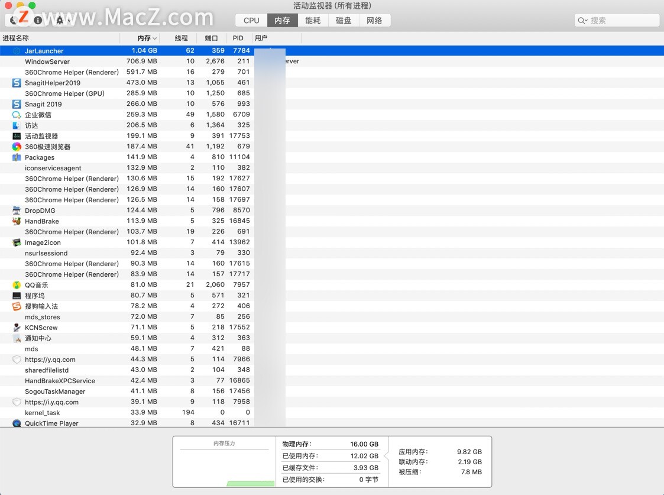Switch to the 内存 tab
The image size is (664, 495).
282,20
